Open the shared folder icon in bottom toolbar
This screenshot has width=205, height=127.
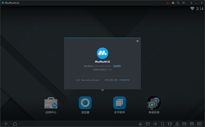pos(148,124)
